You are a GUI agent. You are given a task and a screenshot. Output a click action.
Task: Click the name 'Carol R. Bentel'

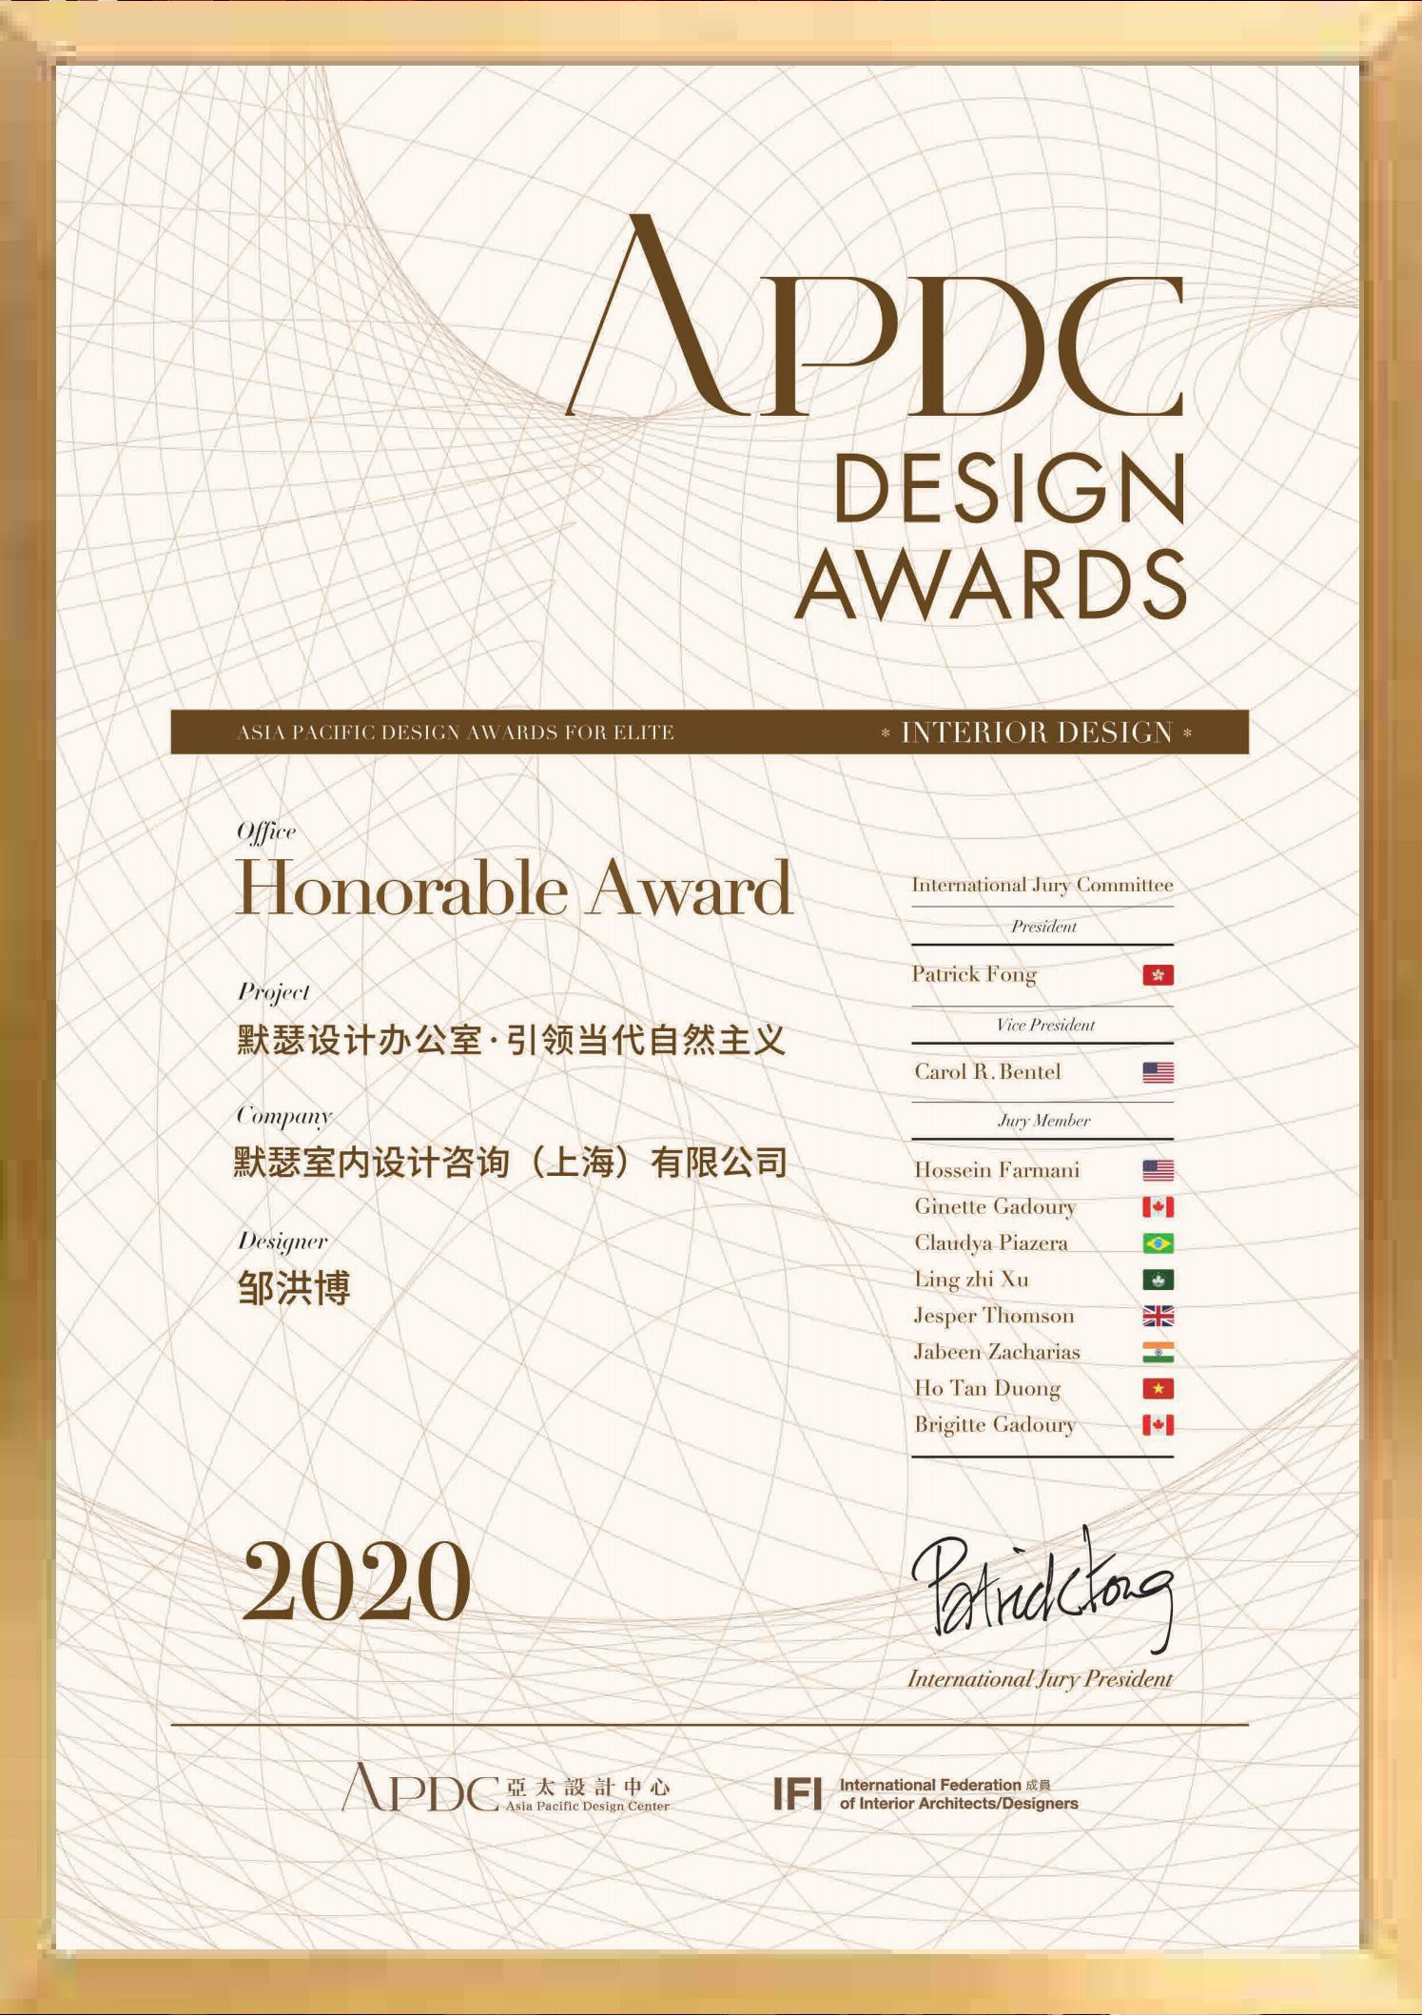[x=987, y=1072]
